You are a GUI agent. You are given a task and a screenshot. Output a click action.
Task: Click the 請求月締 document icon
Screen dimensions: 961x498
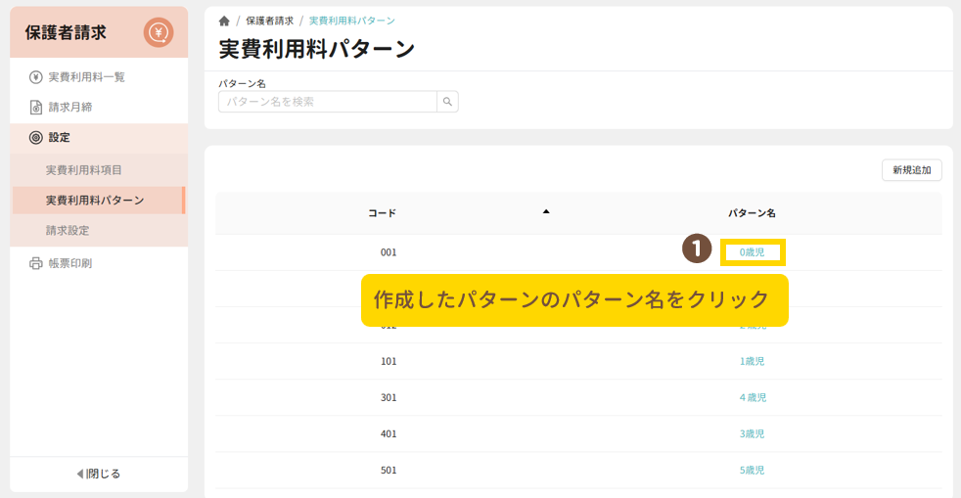(x=36, y=108)
